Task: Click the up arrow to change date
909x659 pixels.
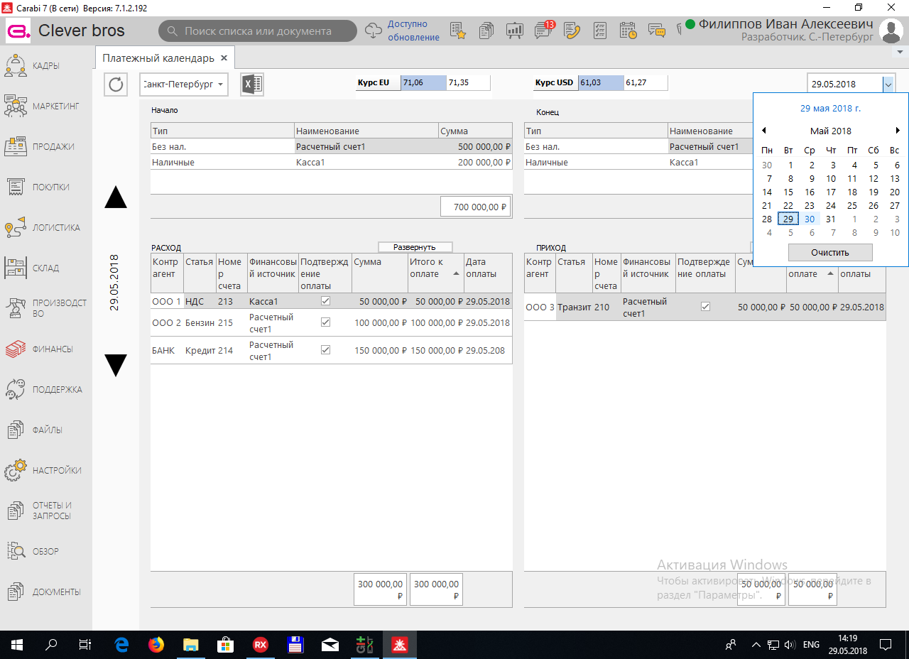Action: point(116,197)
